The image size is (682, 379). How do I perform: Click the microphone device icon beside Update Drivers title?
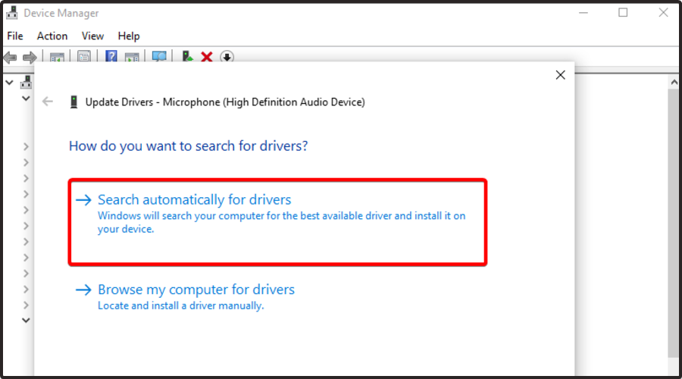tap(74, 102)
